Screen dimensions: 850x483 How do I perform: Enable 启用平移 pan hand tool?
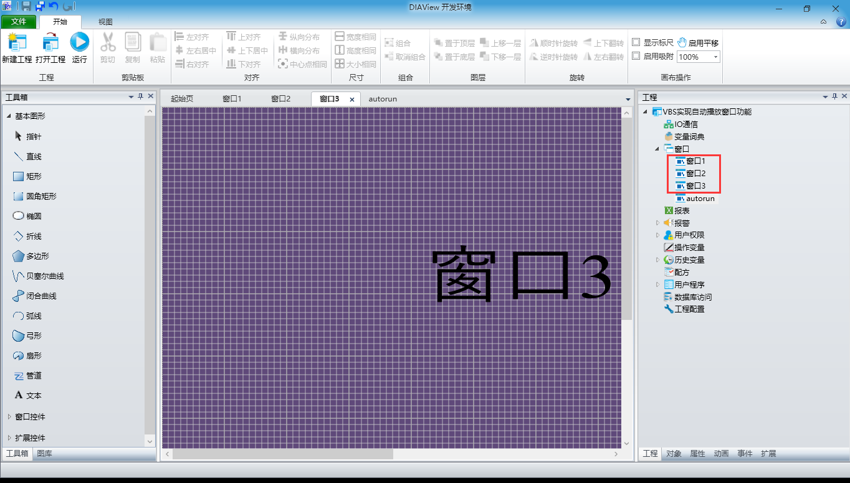coord(698,43)
